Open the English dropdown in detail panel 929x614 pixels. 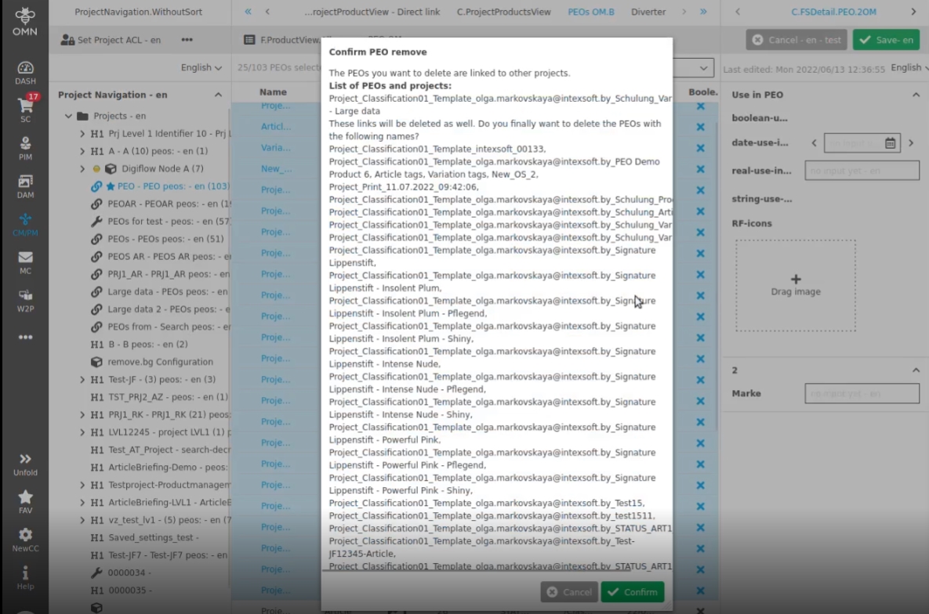pyautogui.click(x=909, y=67)
